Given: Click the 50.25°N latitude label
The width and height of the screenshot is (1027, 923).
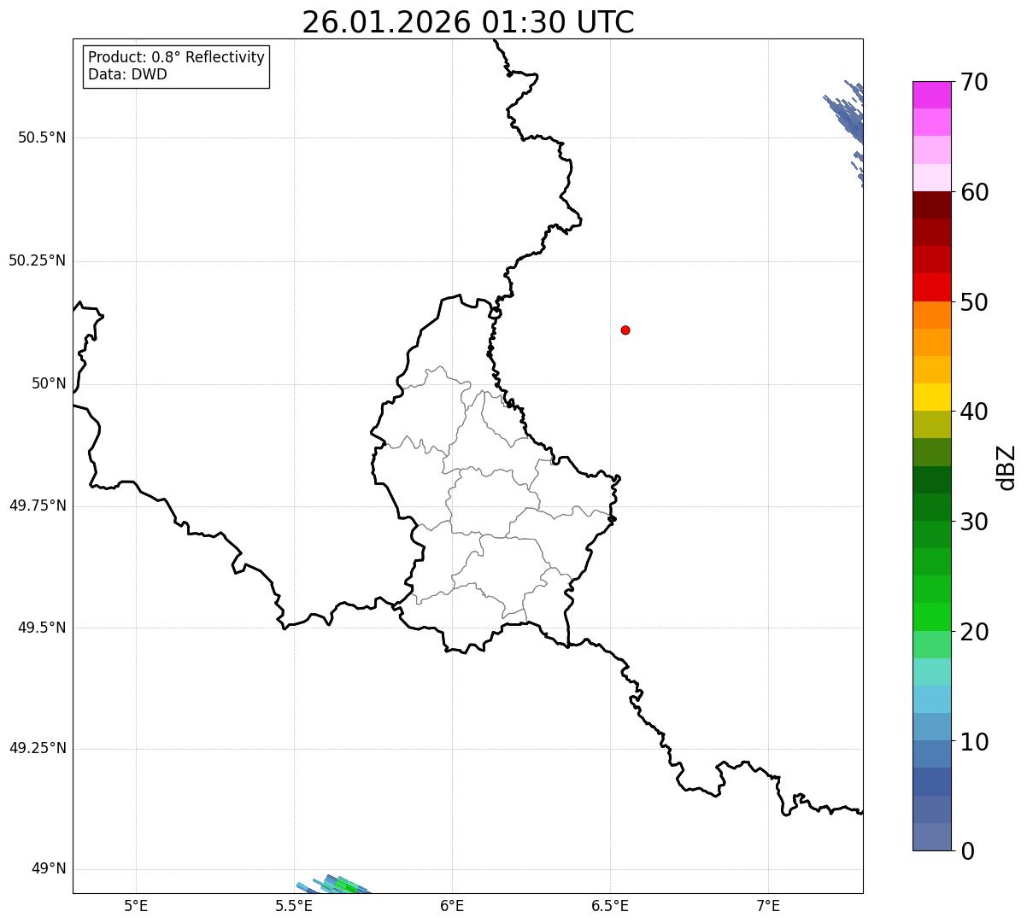Looking at the screenshot, I should 38,260.
